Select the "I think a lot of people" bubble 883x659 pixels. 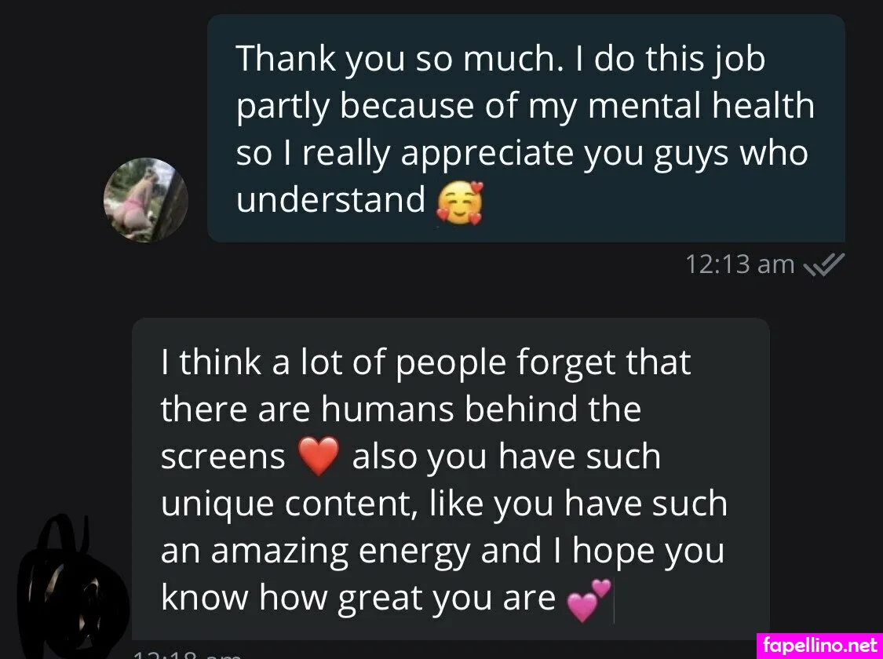(x=451, y=479)
